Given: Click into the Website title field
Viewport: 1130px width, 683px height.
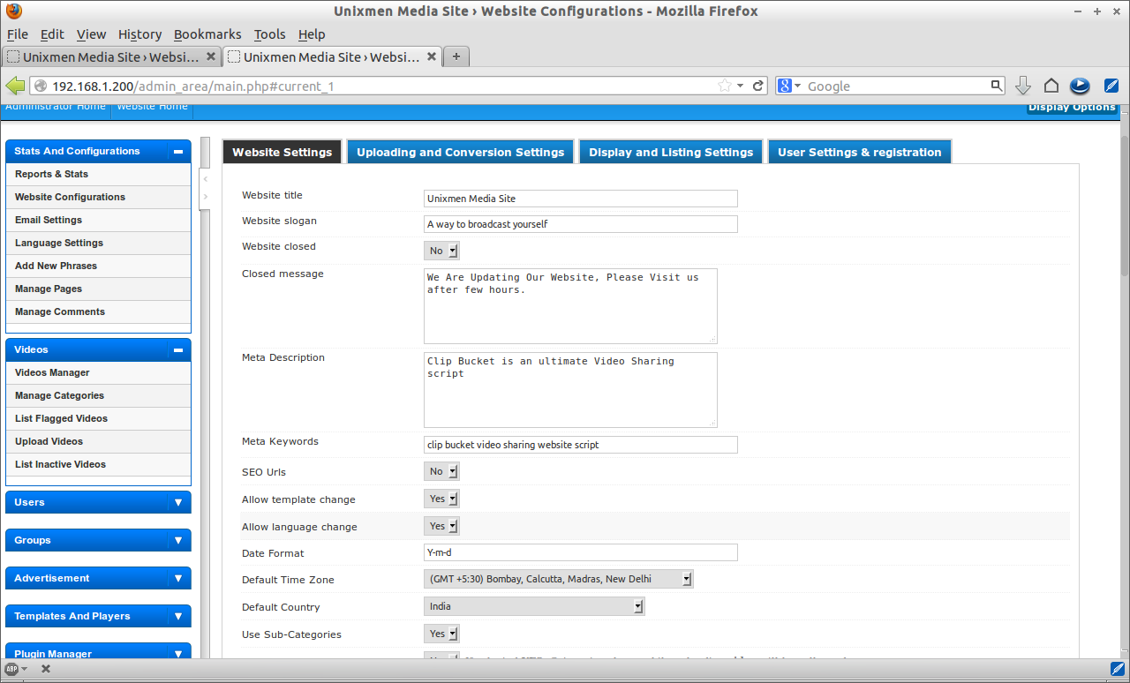Looking at the screenshot, I should (580, 199).
